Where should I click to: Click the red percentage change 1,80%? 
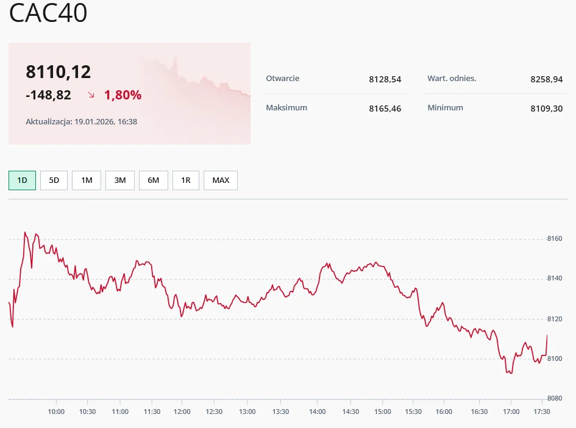123,95
